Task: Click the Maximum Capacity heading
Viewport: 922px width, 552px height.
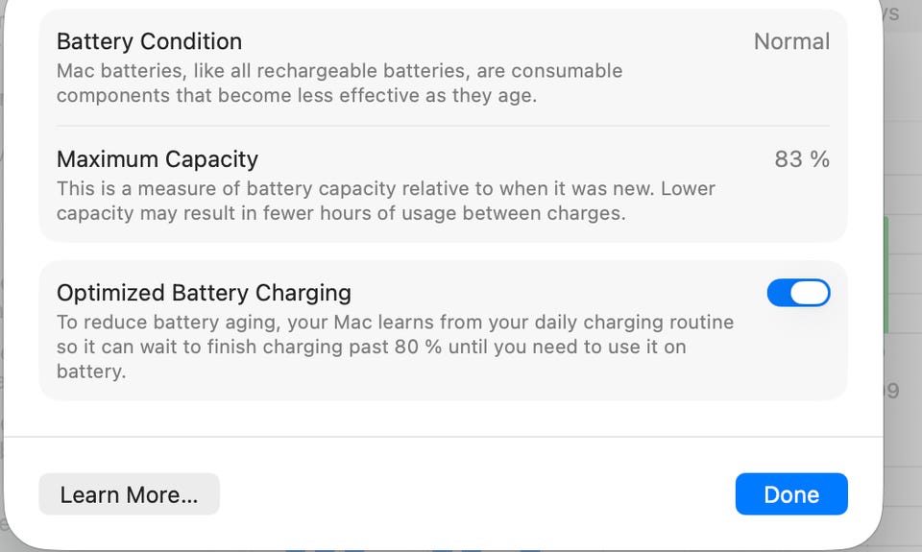Action: pos(158,158)
